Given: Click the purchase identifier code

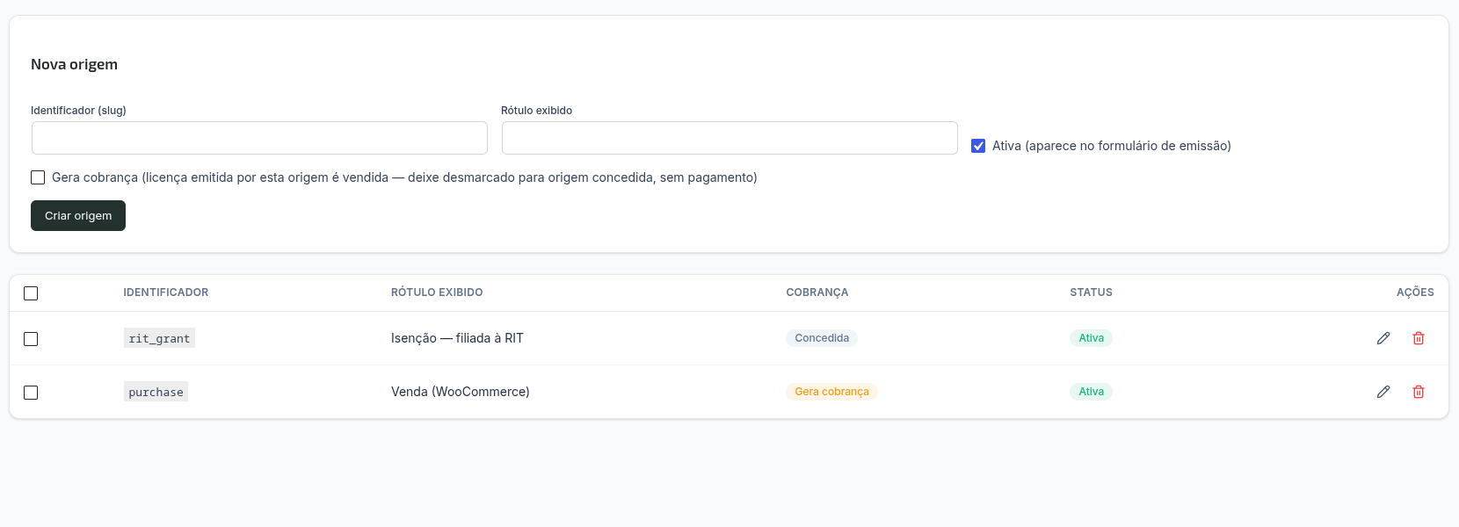Looking at the screenshot, I should pos(156,392).
